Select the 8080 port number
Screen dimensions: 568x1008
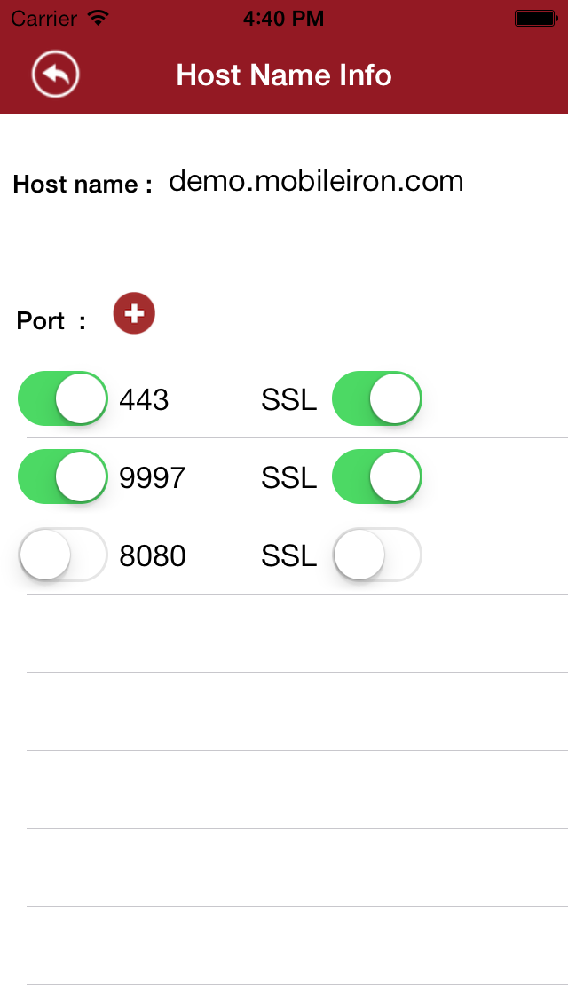[153, 555]
